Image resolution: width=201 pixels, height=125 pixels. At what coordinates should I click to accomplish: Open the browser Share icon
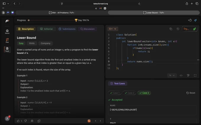[x=187, y=4]
